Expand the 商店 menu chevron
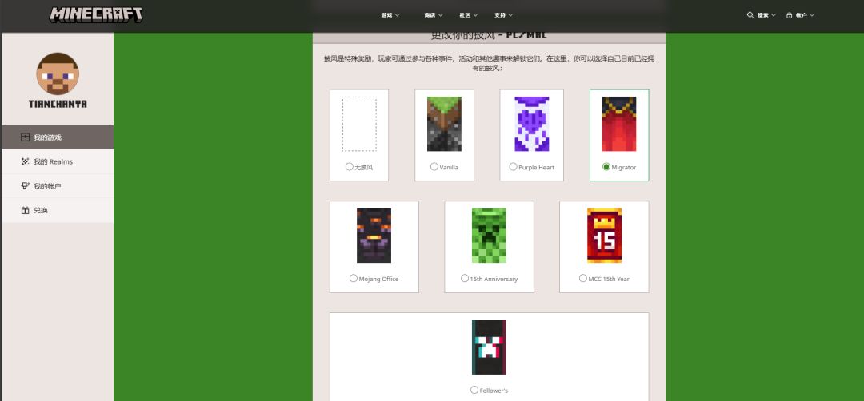Viewport: 864px width, 401px height. pos(440,15)
